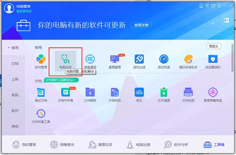Open 勒索病毒免疫 ransomware immunity tool

(x=213, y=95)
